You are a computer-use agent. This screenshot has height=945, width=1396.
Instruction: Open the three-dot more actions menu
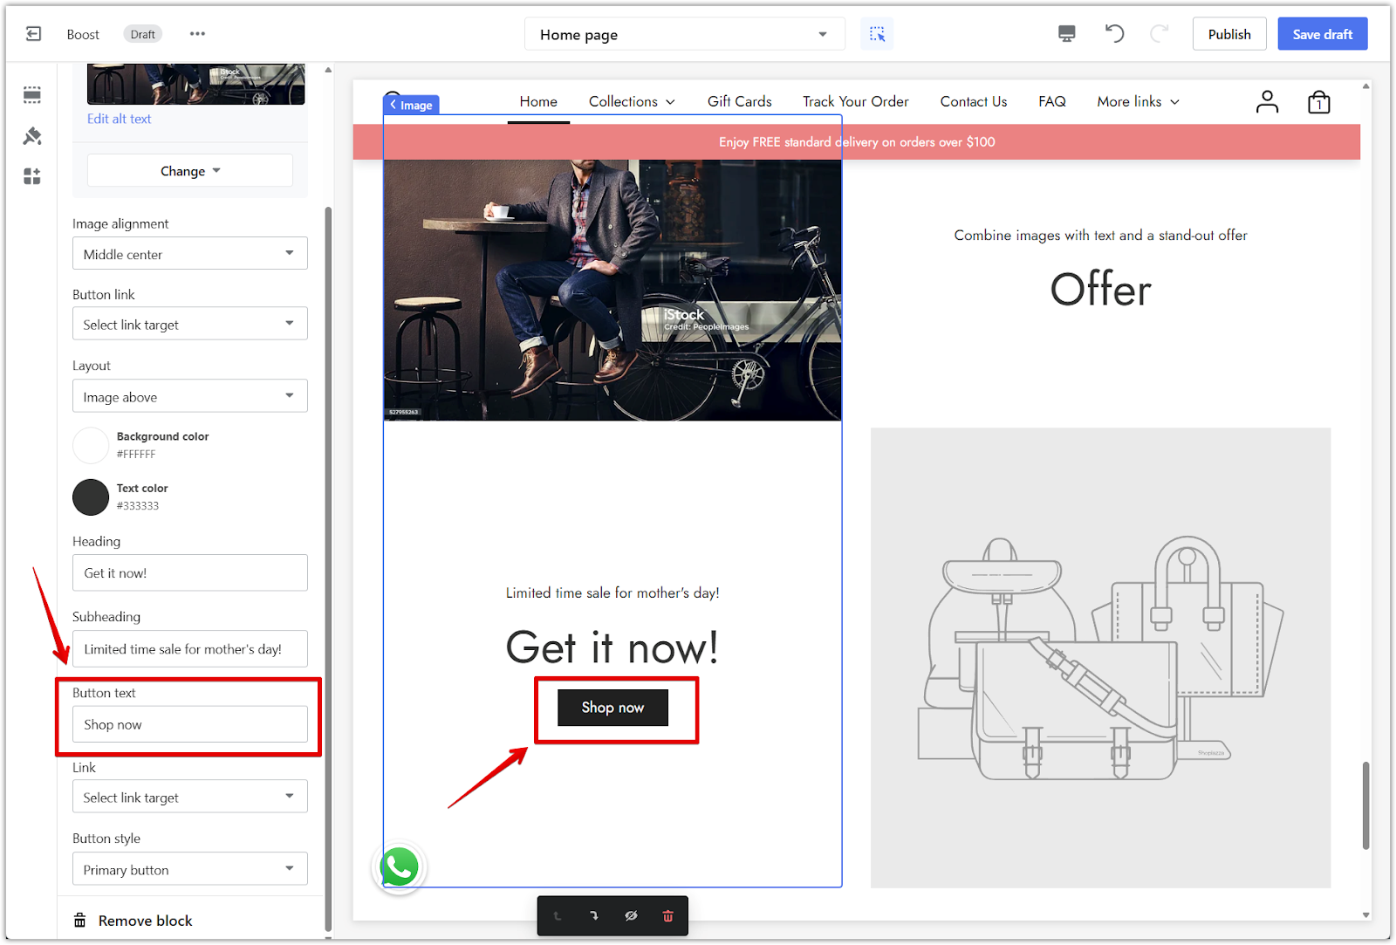[197, 34]
